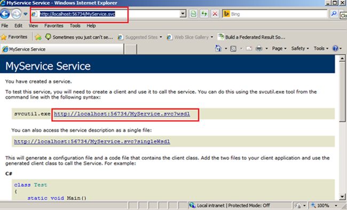The image size is (347, 210).
Task: Open the 100% zoom level control
Action: click(x=324, y=206)
